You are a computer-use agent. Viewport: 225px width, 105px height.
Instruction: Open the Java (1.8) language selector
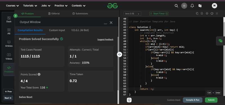[x=132, y=14]
